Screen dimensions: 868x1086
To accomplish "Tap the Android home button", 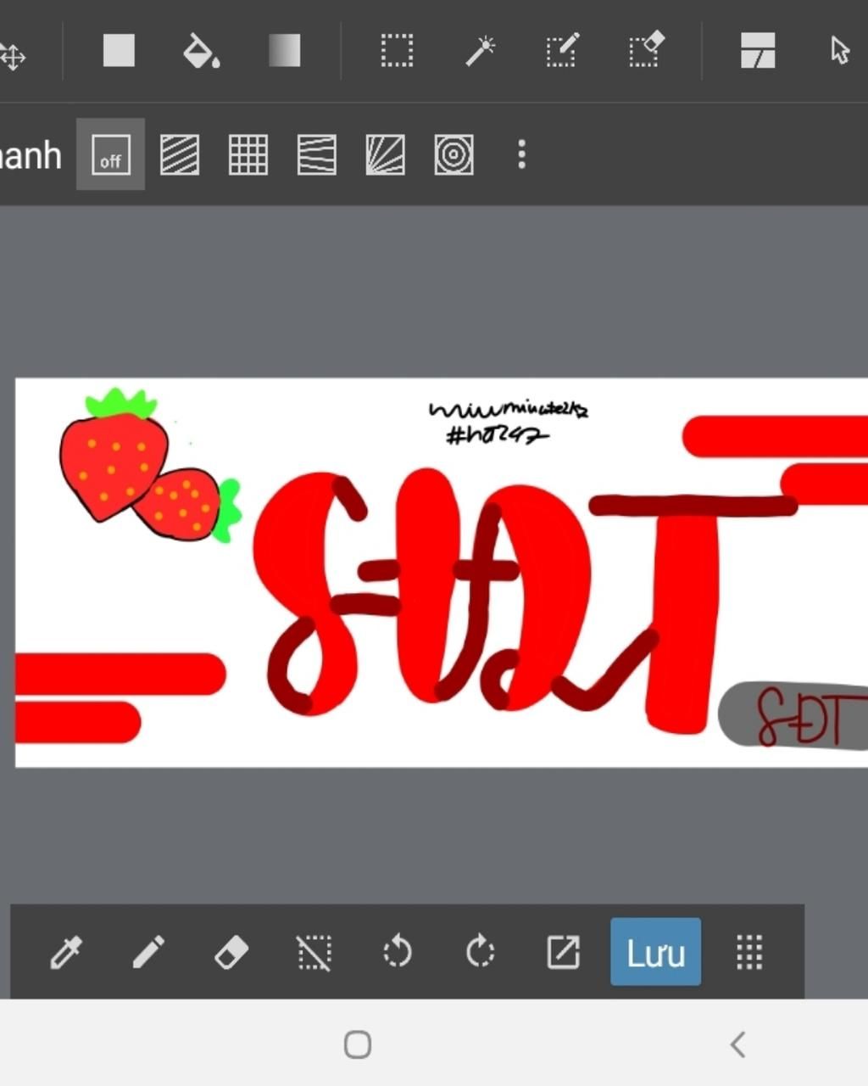I will [x=358, y=1044].
